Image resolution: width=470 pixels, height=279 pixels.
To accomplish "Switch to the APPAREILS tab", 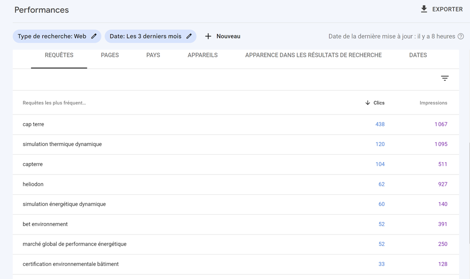I will [203, 55].
